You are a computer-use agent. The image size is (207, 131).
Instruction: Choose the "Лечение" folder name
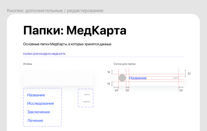point(35,121)
